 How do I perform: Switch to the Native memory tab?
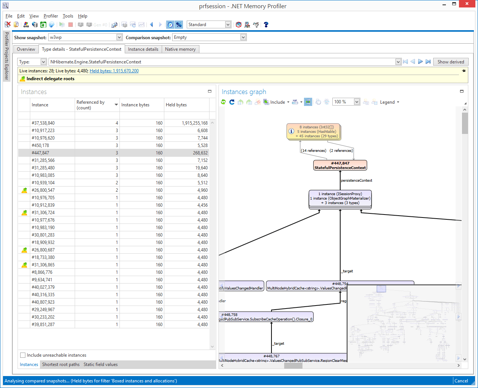click(180, 49)
